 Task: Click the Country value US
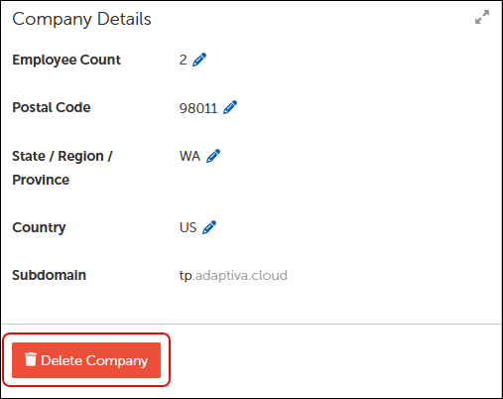(x=188, y=227)
